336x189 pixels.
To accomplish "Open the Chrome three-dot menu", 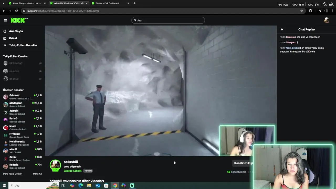I will pos(333,11).
